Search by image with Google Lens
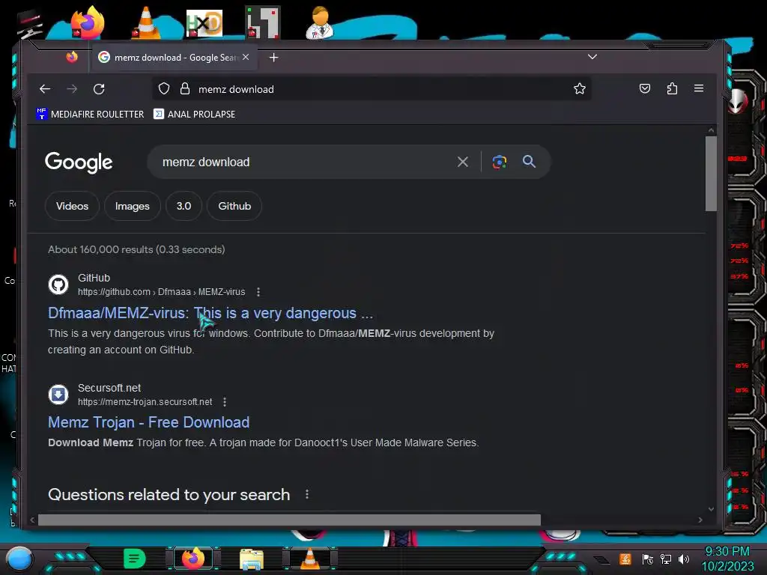This screenshot has height=575, width=767. [x=500, y=162]
